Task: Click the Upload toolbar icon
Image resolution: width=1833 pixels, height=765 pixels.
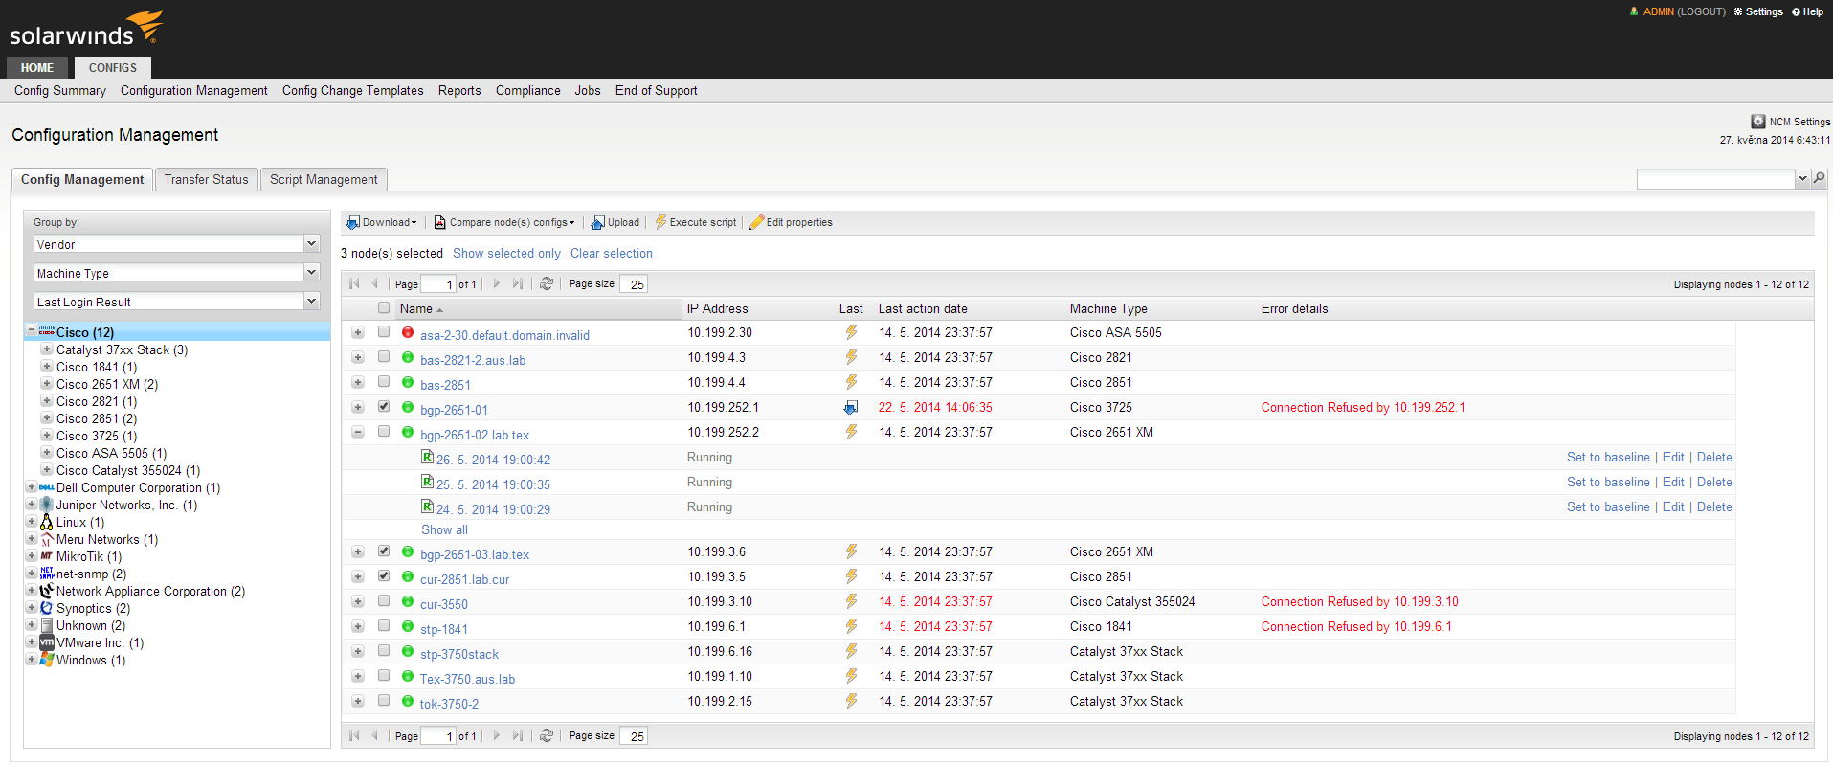Action: (598, 222)
